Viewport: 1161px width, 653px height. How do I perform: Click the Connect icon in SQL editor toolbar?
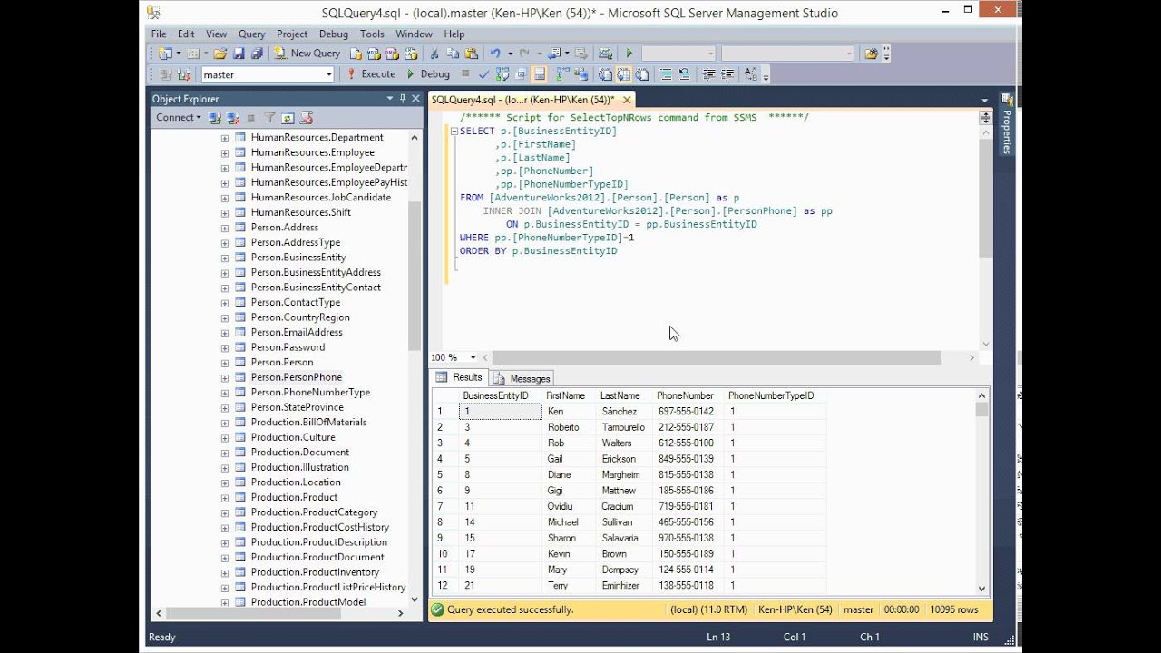[x=164, y=74]
